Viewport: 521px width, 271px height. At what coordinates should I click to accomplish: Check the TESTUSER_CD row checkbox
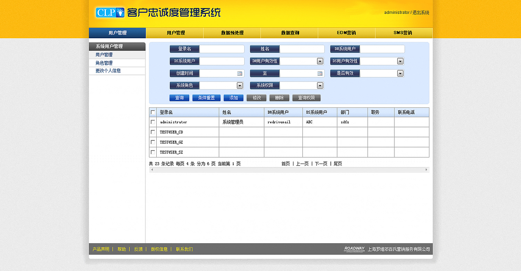click(153, 132)
